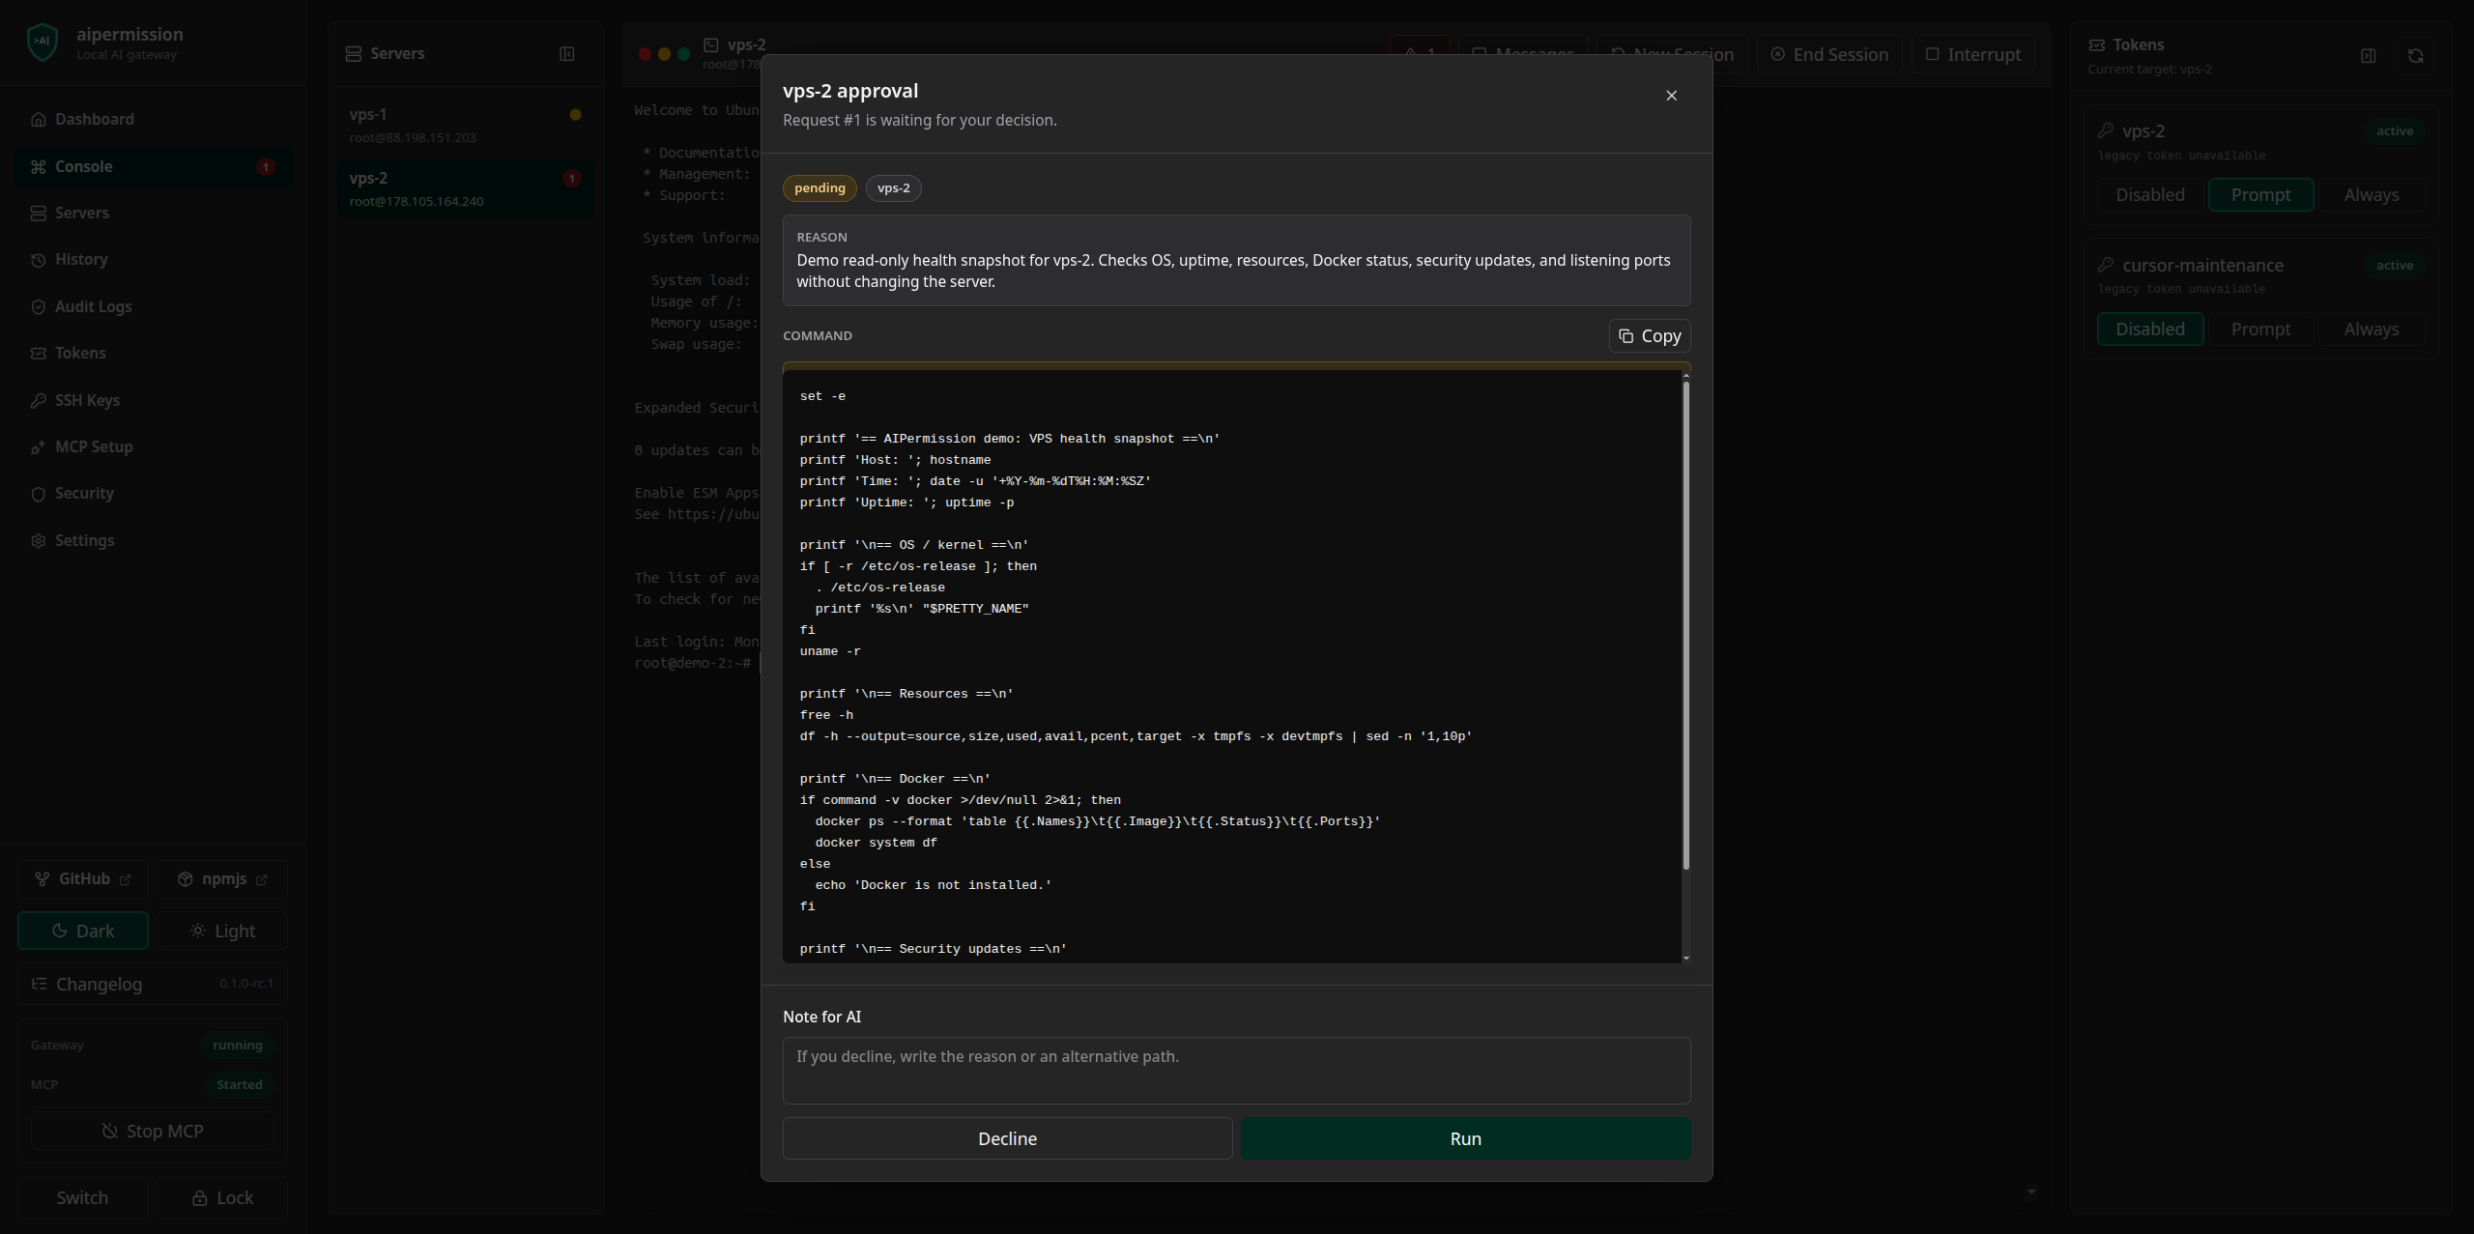Refresh the Tokens panel
This screenshot has width=2474, height=1234.
click(x=2415, y=56)
